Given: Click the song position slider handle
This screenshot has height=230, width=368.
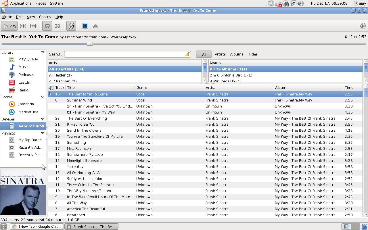Looking at the screenshot, I should [x=90, y=44].
